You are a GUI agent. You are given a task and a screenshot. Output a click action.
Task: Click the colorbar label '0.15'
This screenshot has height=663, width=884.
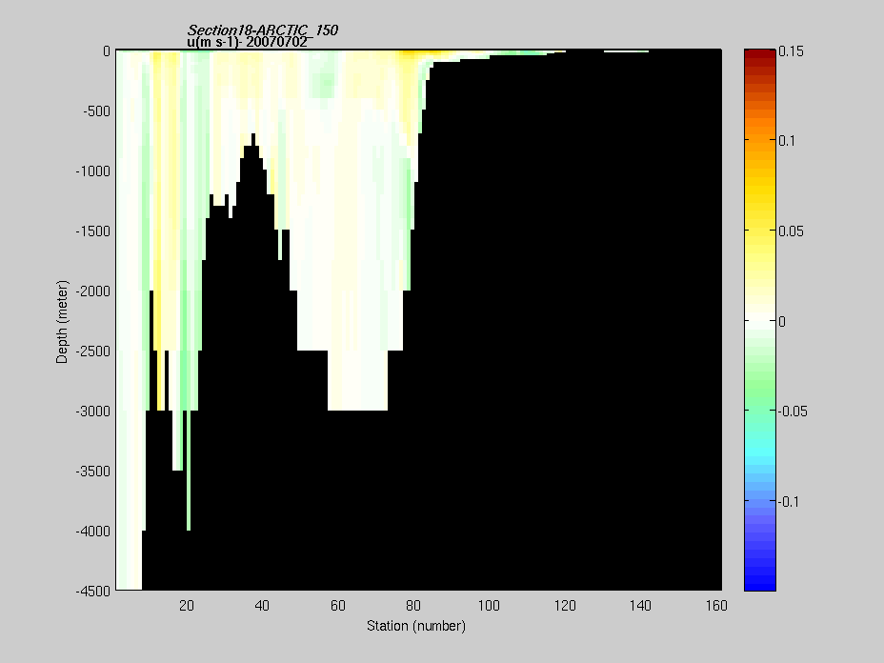pos(791,51)
